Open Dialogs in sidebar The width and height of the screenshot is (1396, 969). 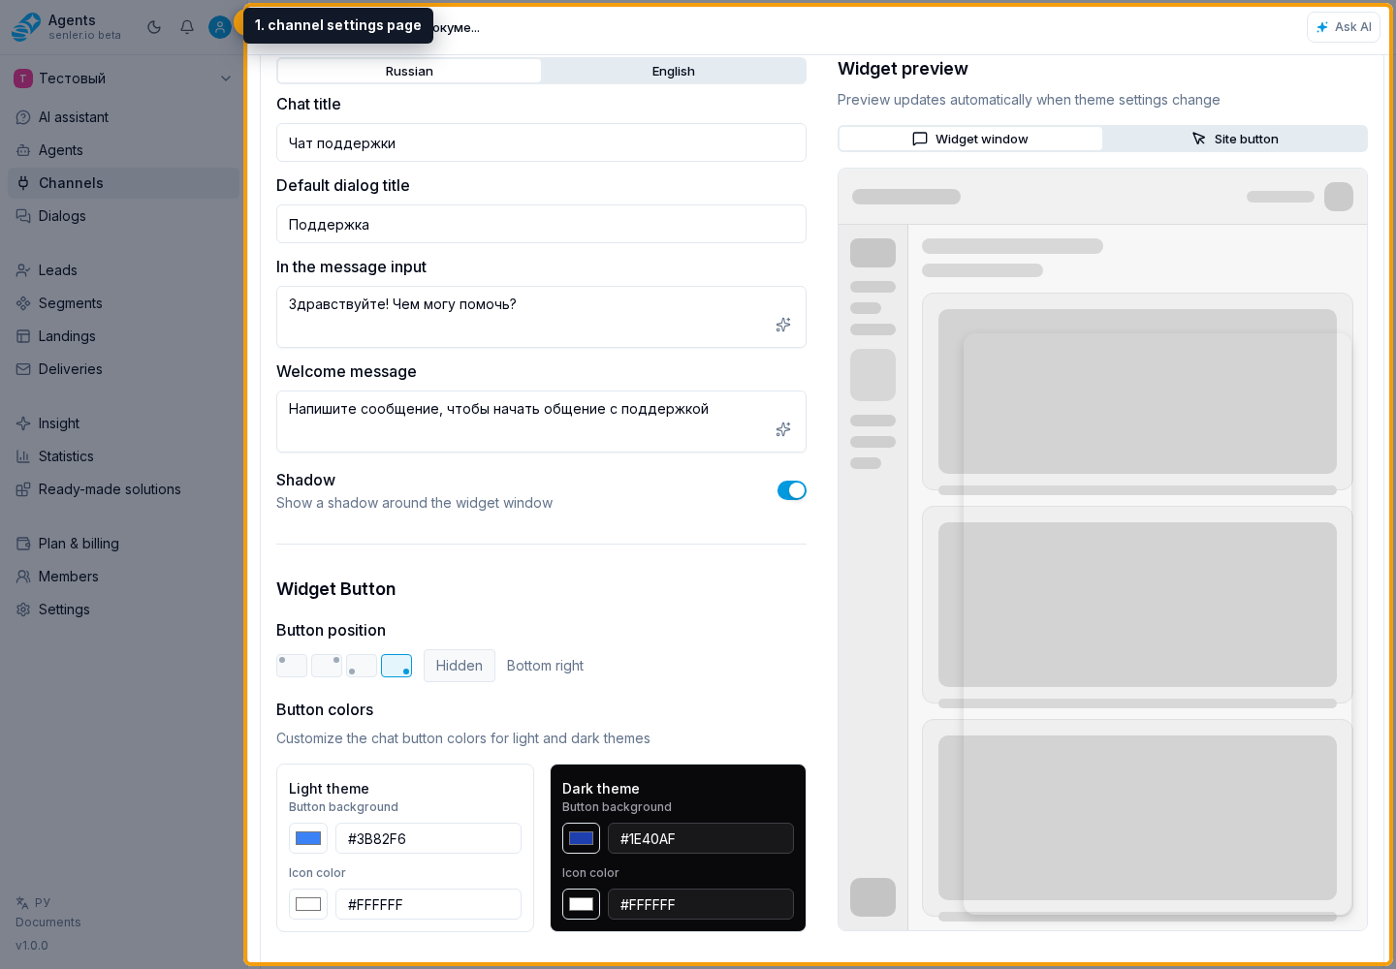pos(123,216)
